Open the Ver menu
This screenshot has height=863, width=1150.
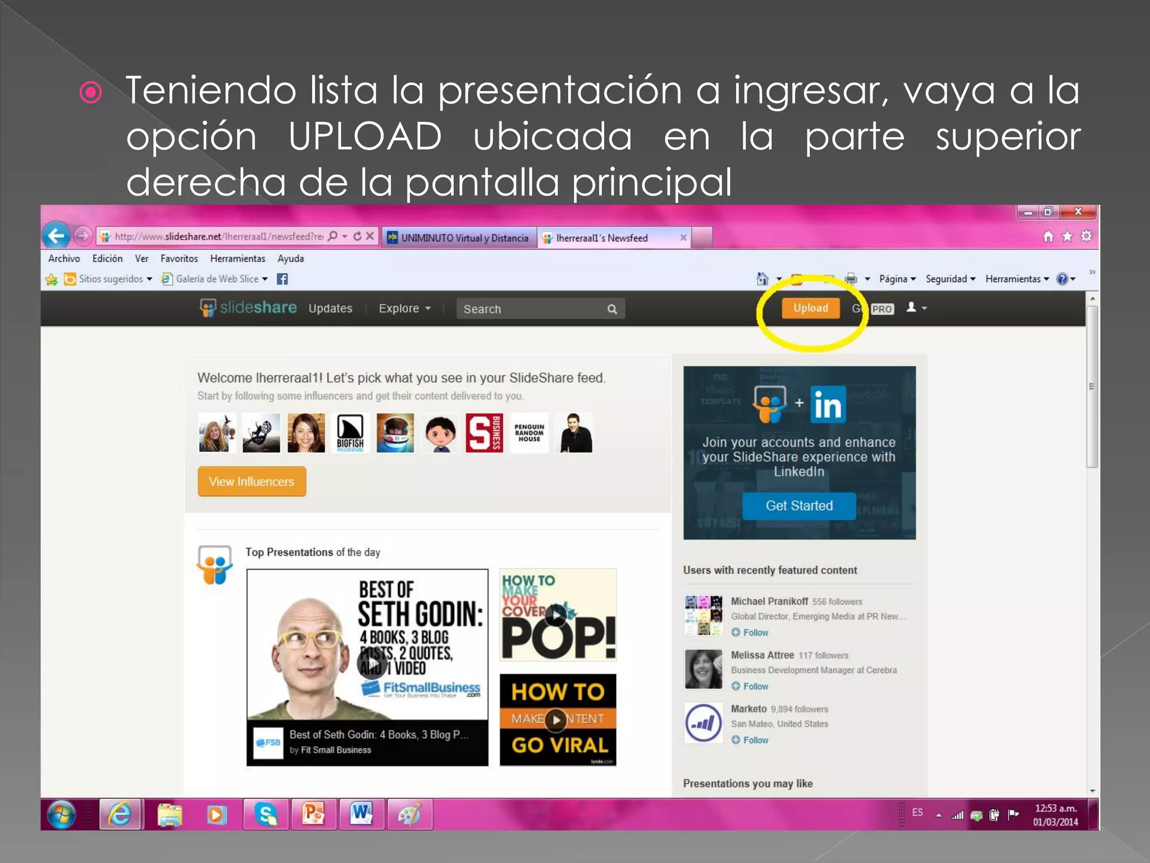click(142, 258)
